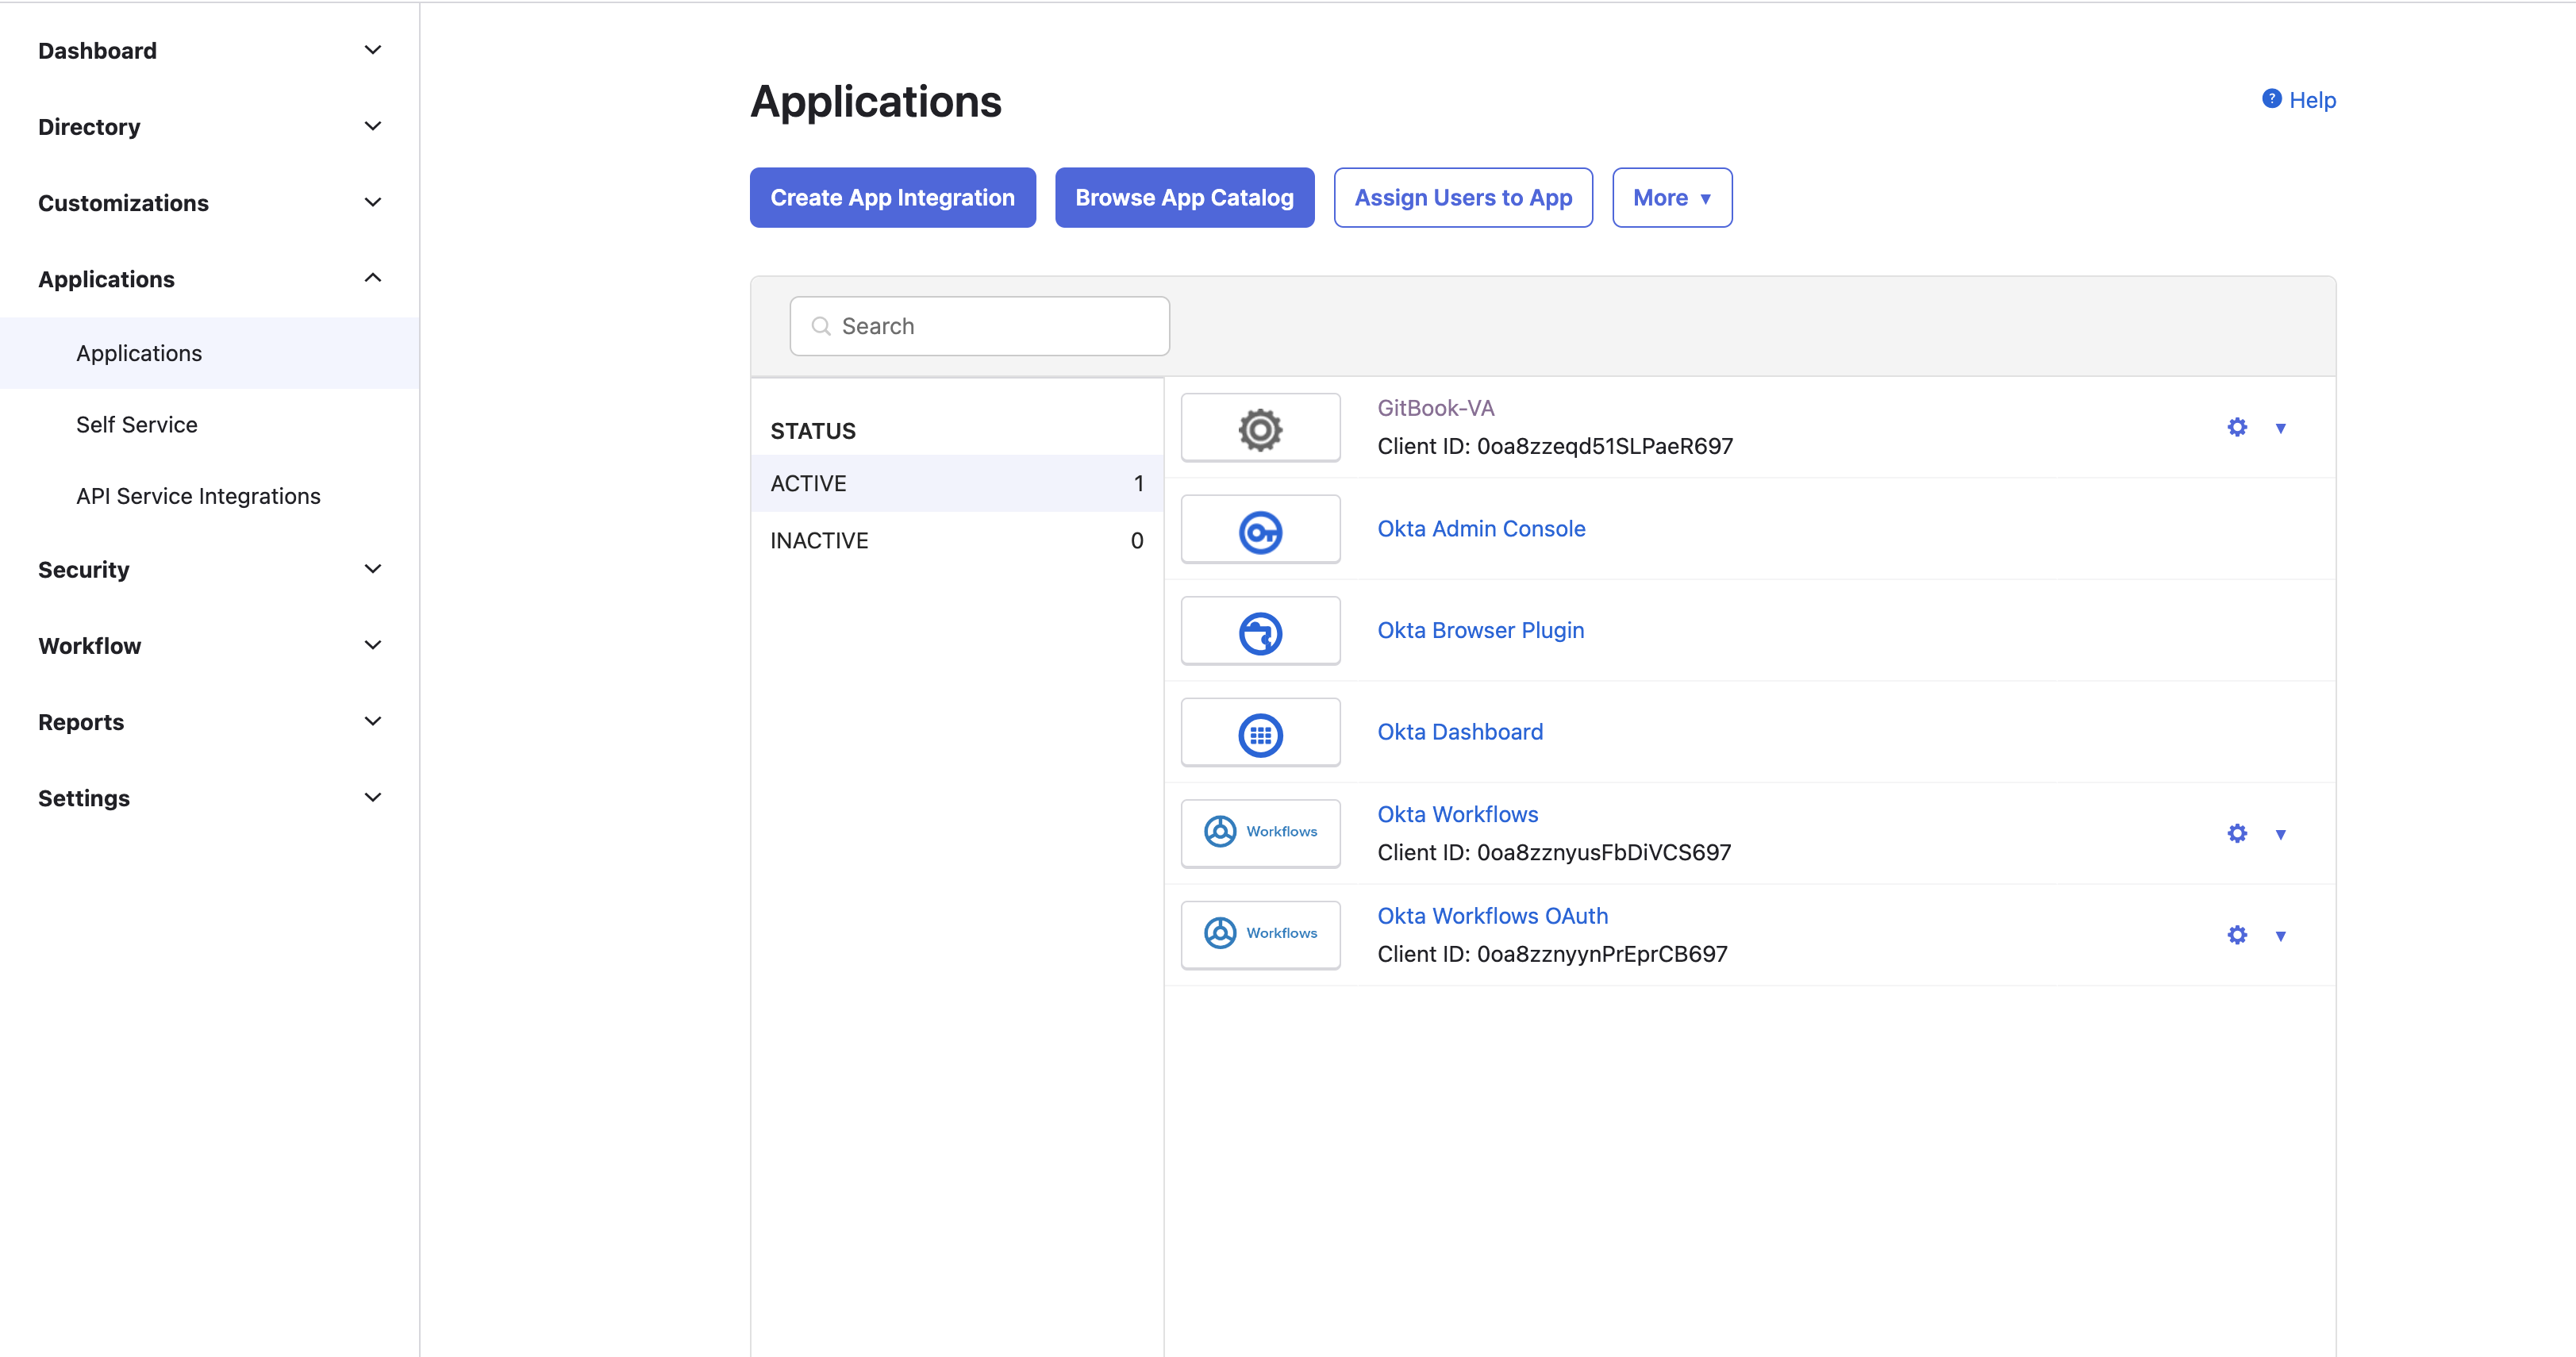
Task: Open API Service Integrations from sidebar
Action: (x=198, y=495)
